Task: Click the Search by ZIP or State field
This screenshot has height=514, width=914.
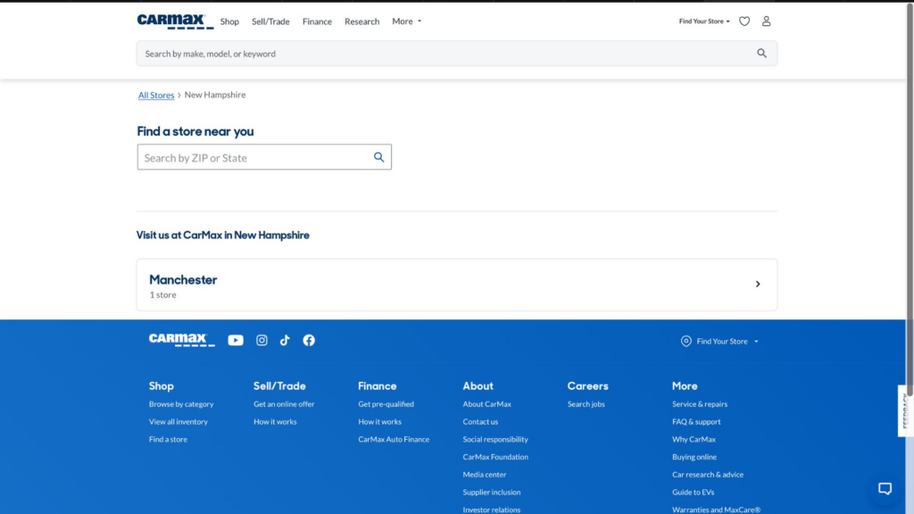Action: point(264,157)
